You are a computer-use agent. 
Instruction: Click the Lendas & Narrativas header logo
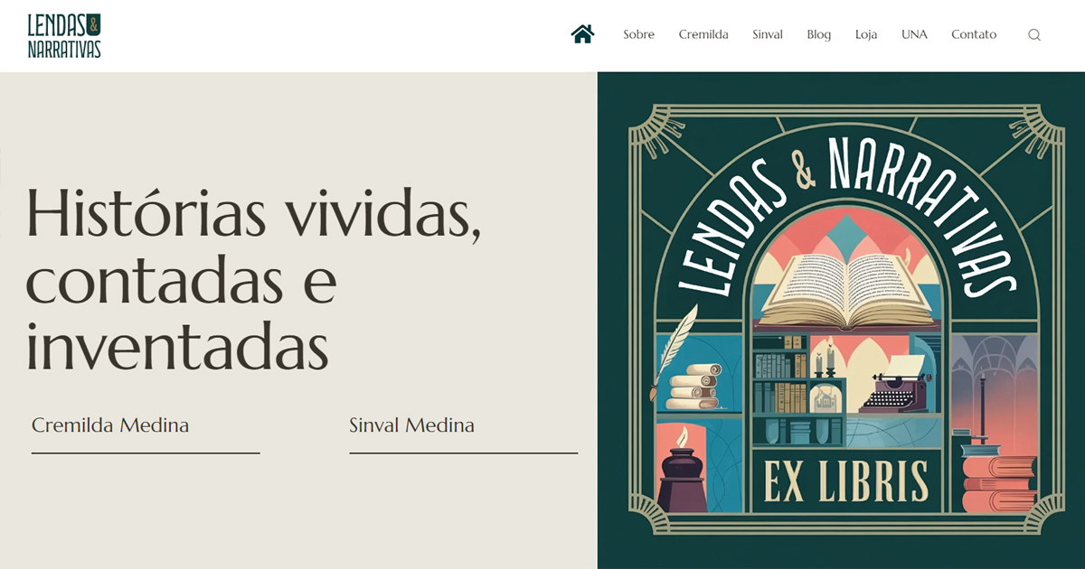click(x=64, y=36)
